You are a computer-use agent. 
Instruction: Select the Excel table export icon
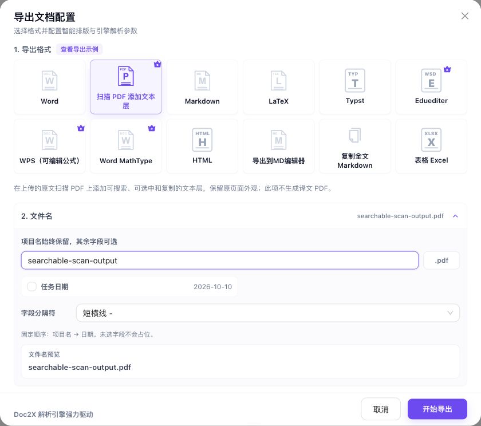[x=431, y=140]
